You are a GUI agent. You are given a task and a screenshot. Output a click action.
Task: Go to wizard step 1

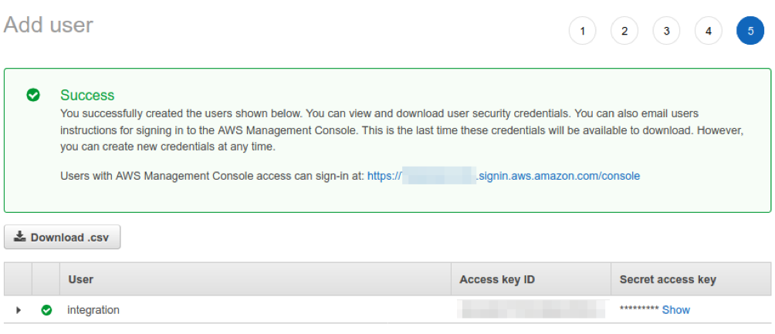coord(582,31)
